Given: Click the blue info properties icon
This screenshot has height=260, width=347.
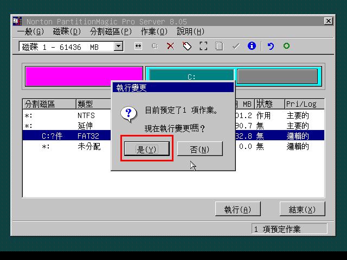Looking at the screenshot, I should click(x=252, y=45).
